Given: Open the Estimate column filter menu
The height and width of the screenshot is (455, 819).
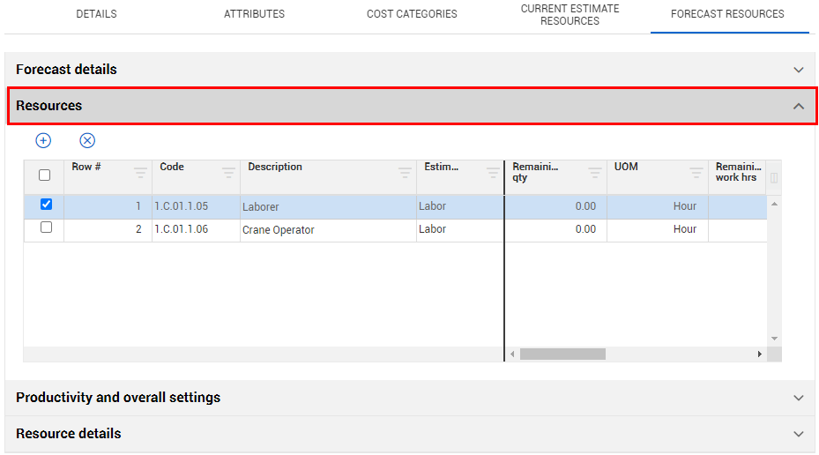Looking at the screenshot, I should coord(493,173).
